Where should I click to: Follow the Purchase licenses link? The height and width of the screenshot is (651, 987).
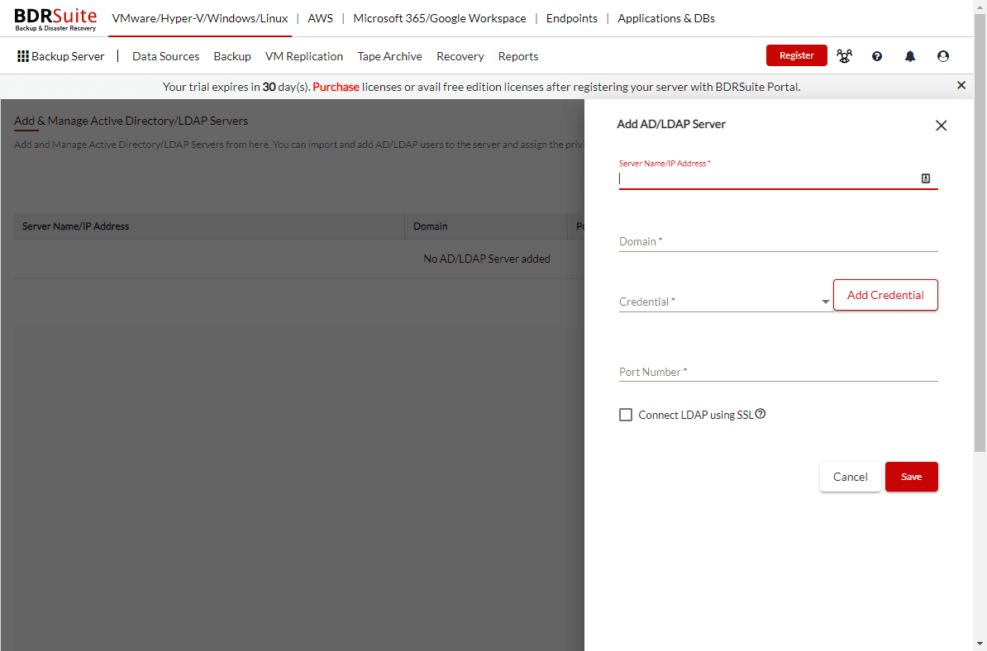(336, 87)
